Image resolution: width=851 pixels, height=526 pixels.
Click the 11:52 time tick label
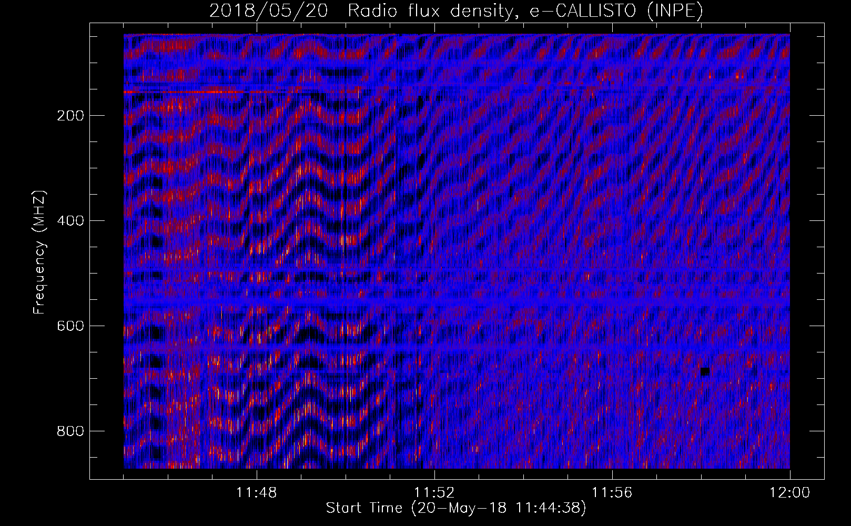434,493
